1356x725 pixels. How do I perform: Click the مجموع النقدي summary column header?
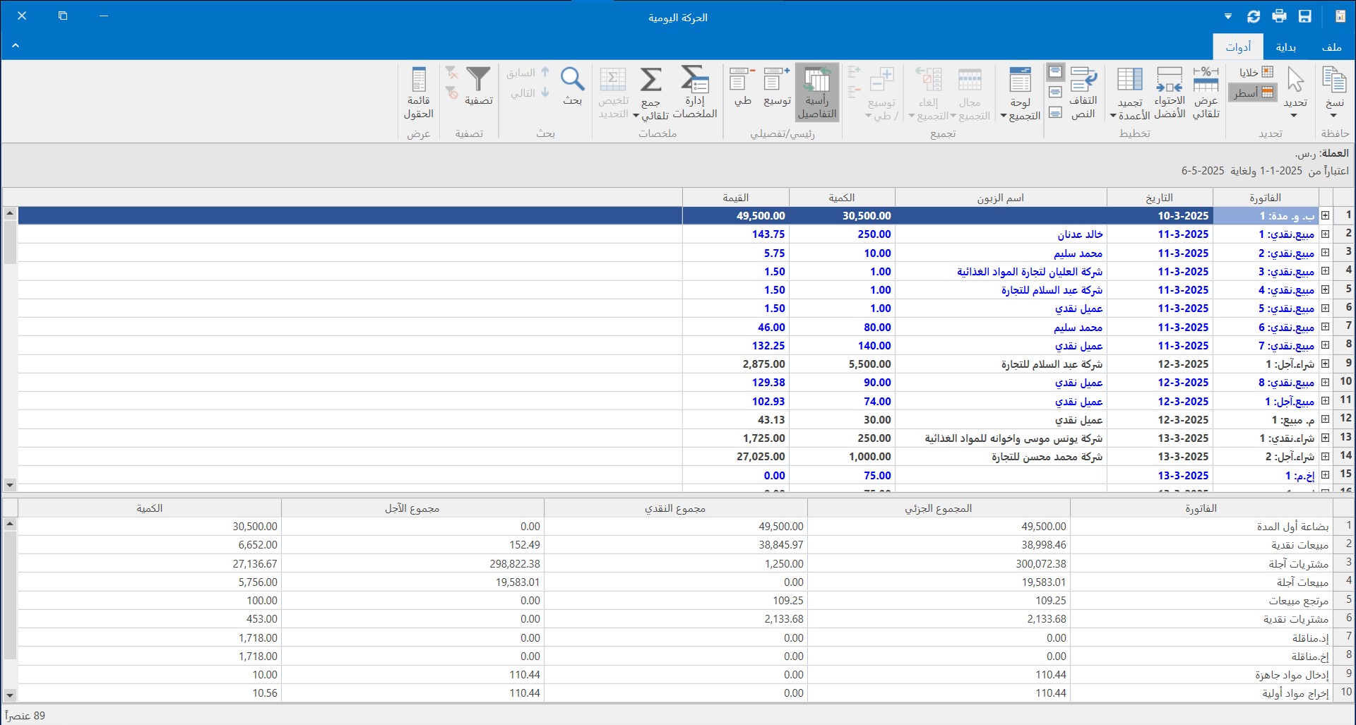tap(675, 508)
